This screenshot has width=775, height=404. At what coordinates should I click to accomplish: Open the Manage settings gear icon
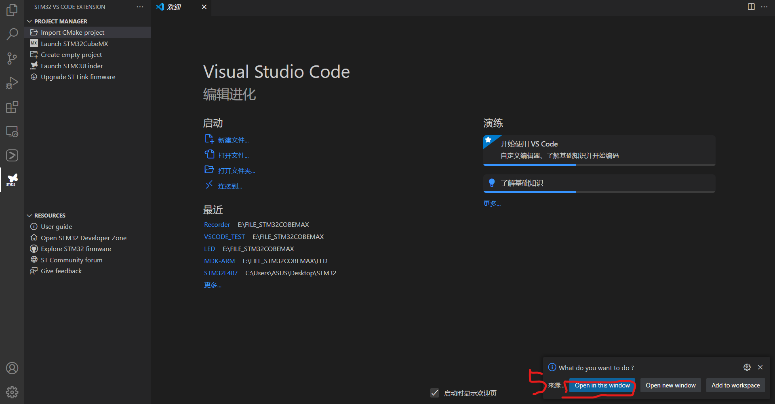(12, 392)
